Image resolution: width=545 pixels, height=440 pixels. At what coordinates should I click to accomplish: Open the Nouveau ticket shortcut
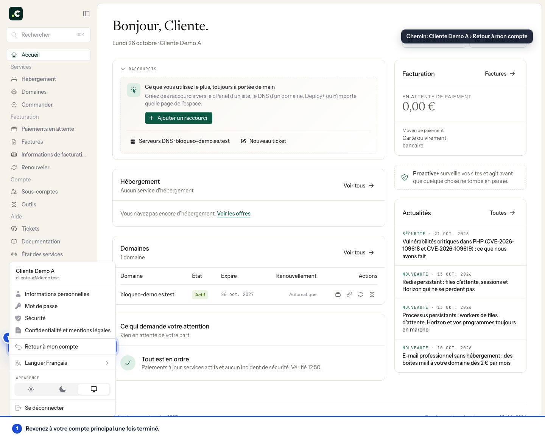point(264,141)
